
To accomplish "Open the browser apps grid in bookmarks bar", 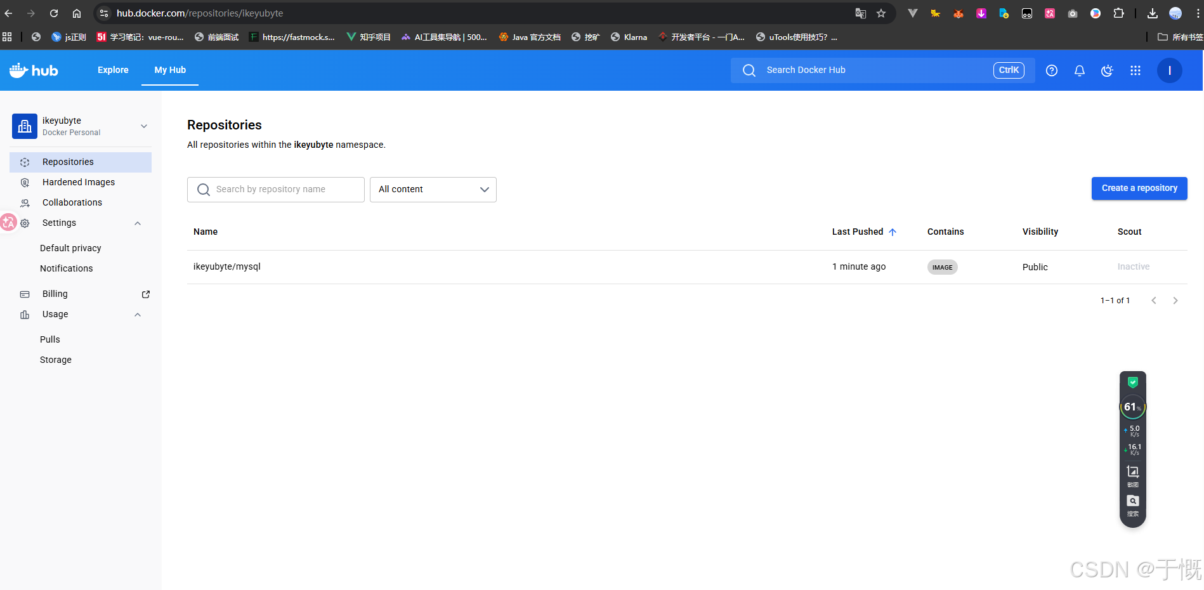I will [x=8, y=37].
